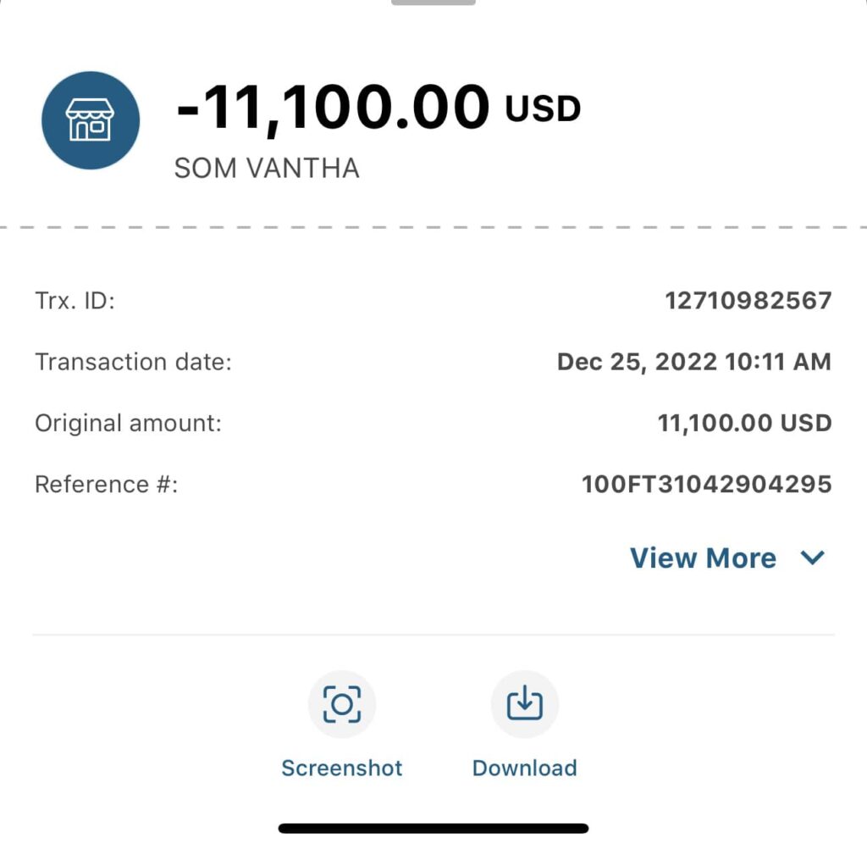Click the Reference # field label
Image resolution: width=867 pixels, height=849 pixels.
coord(107,484)
